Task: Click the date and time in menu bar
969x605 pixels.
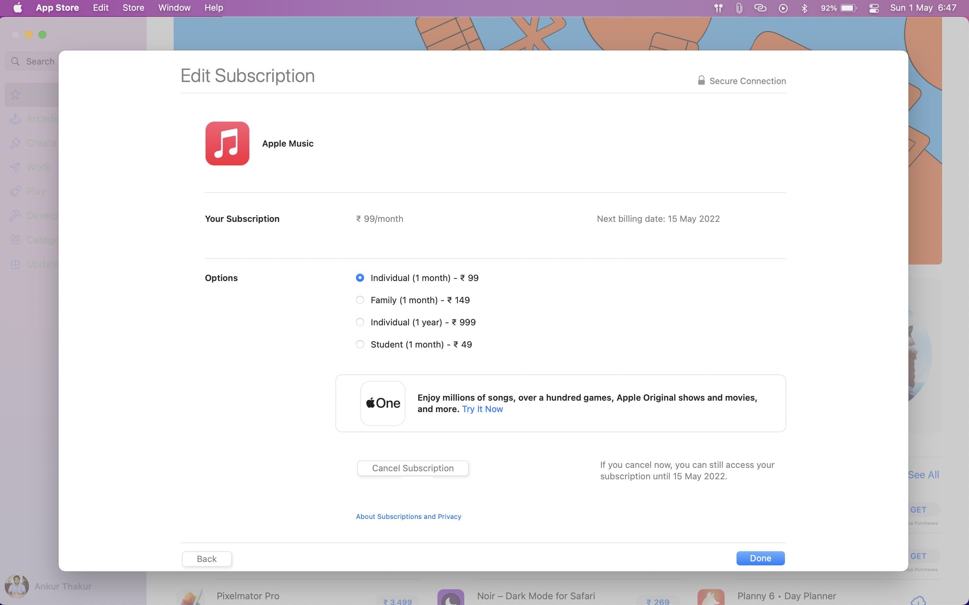Action: (923, 8)
